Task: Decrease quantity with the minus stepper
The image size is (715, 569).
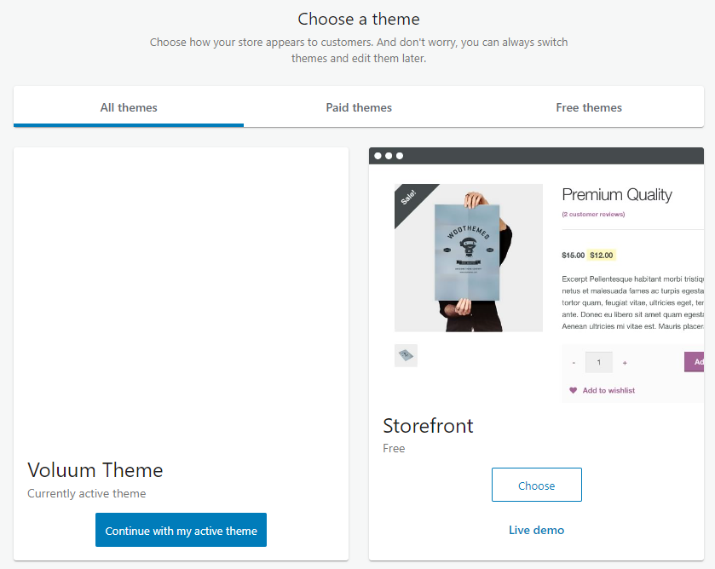Action: click(x=574, y=362)
